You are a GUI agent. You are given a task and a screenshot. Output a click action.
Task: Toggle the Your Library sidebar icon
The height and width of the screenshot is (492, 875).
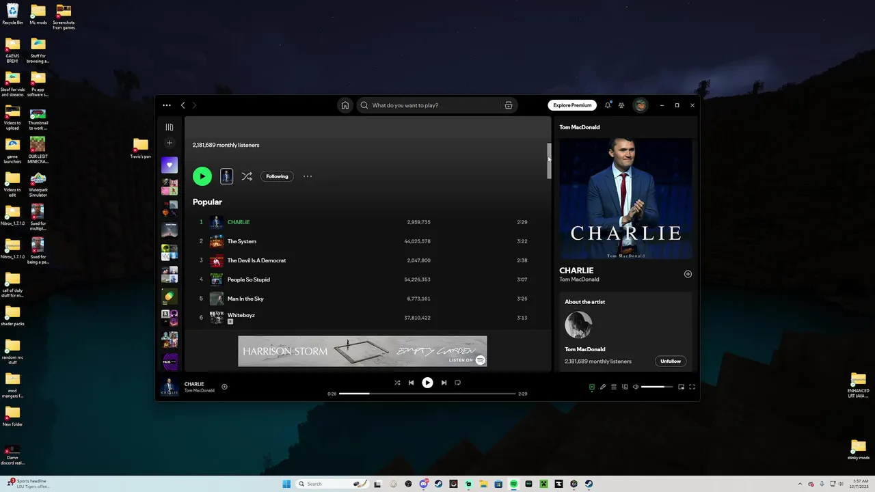[x=170, y=127]
